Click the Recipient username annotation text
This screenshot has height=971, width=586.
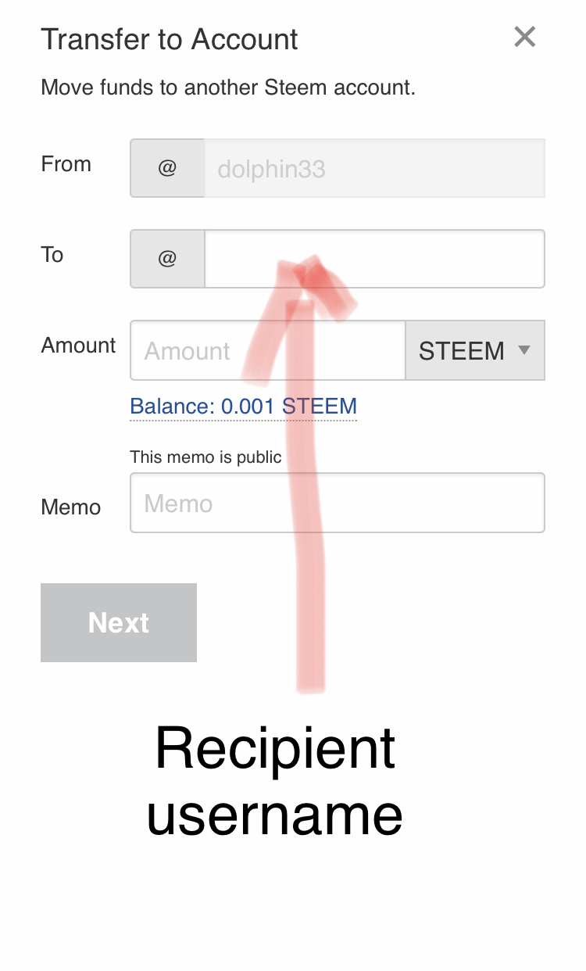(275, 780)
